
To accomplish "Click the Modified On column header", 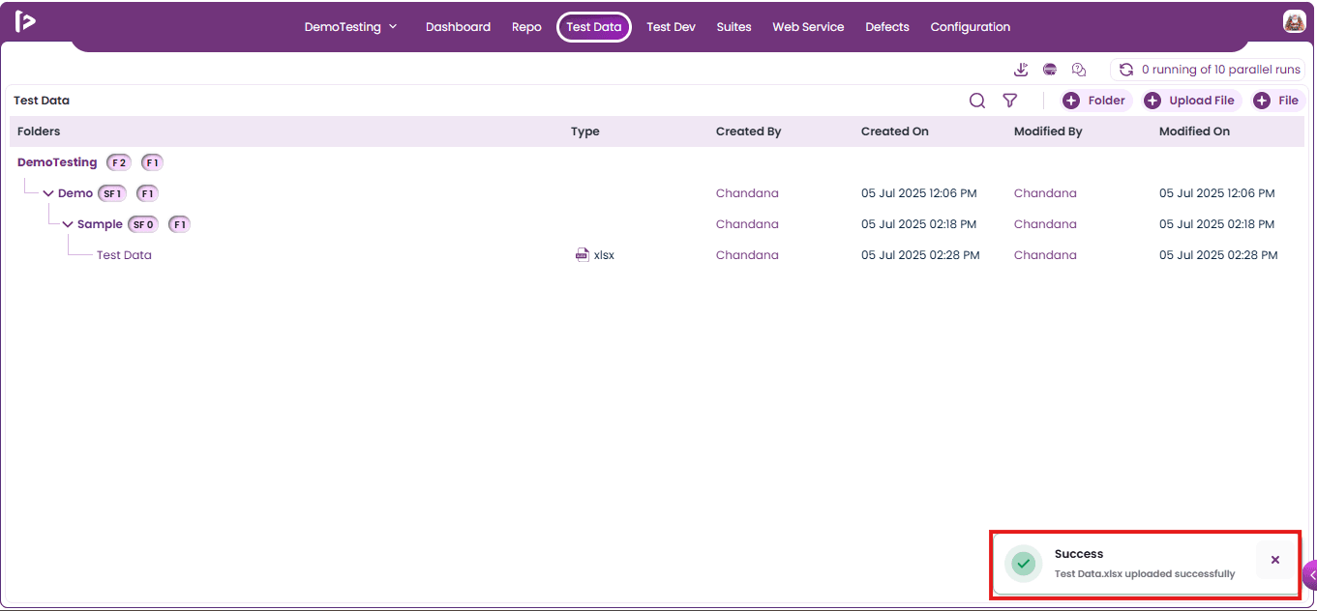I will coord(1195,131).
